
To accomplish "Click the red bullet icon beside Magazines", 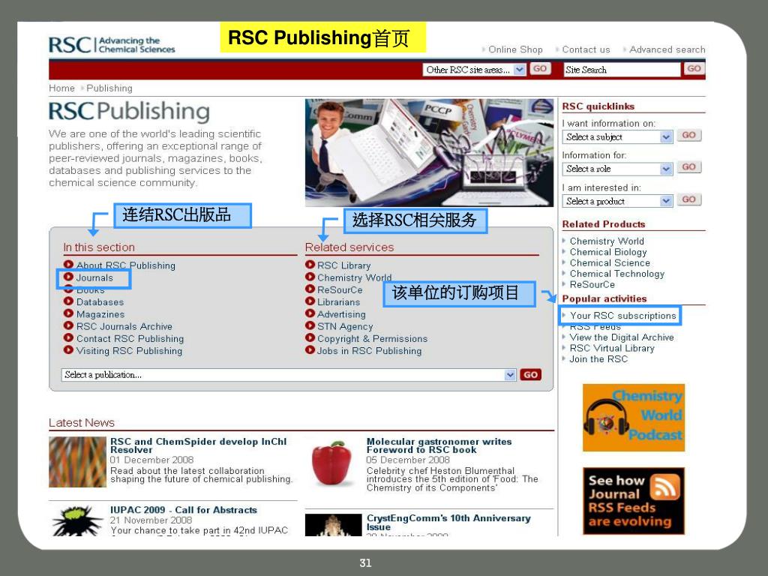I will point(68,313).
